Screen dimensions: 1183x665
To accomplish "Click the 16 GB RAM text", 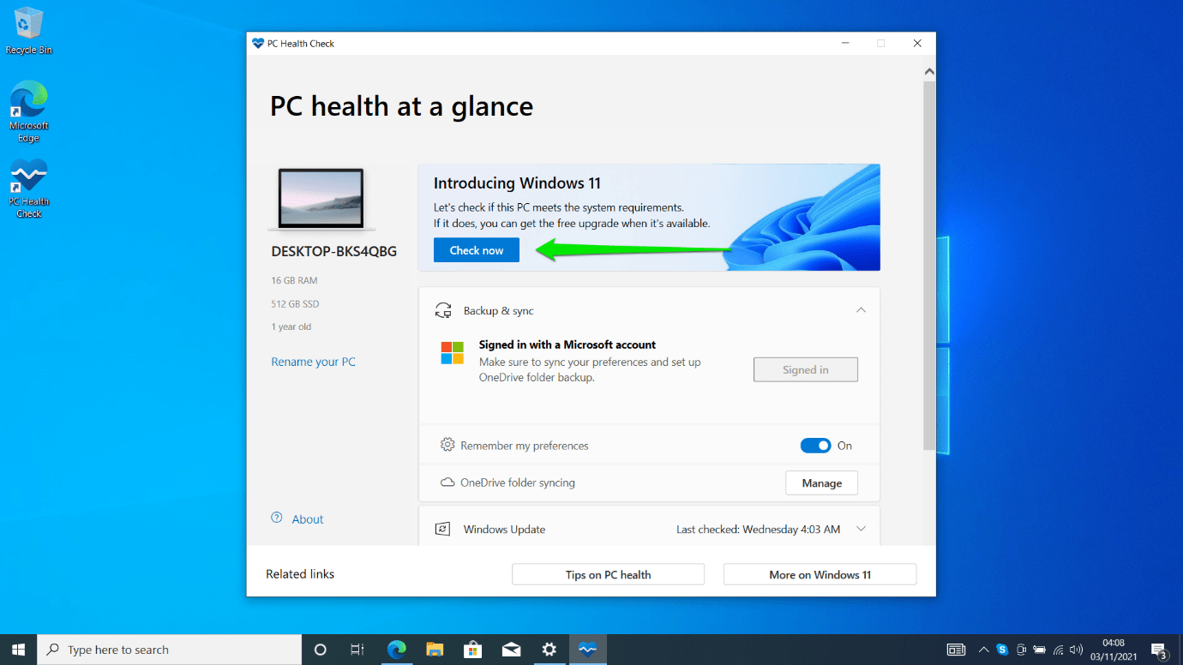I will tap(294, 280).
